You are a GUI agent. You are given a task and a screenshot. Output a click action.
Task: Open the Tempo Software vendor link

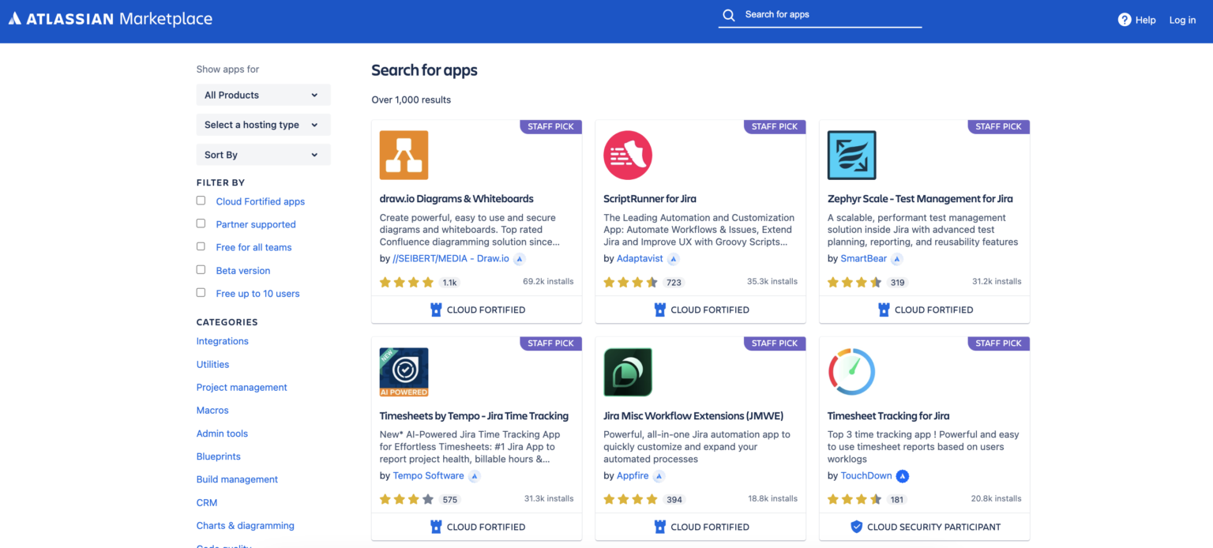tap(428, 475)
